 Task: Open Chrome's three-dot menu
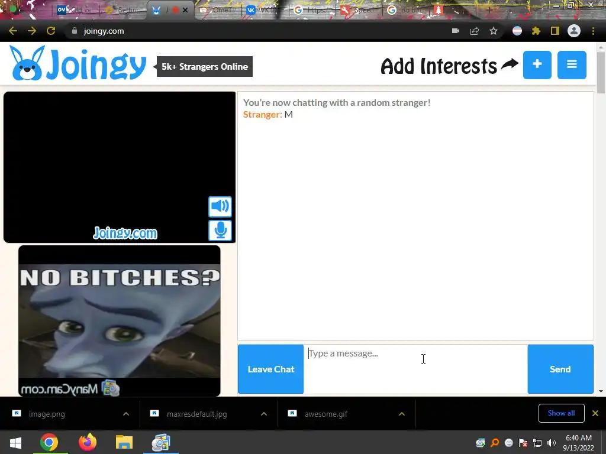click(593, 31)
